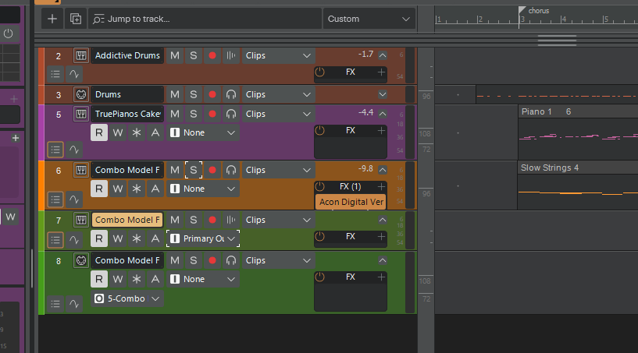Screen dimensions: 638x353
Task: Click the input echo headphone icon on Drums track
Action: (230, 94)
